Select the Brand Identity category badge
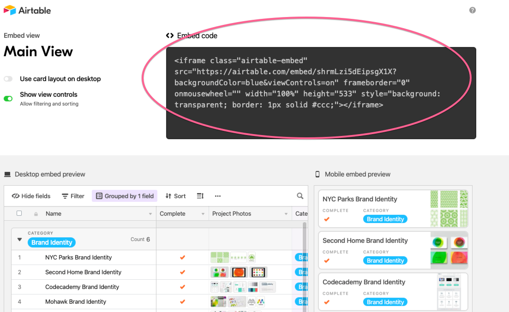This screenshot has width=509, height=312. click(x=51, y=242)
